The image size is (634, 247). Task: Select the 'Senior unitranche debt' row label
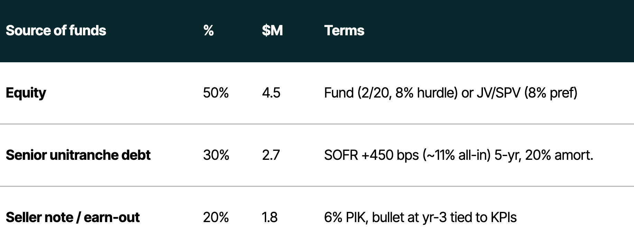coord(78,155)
